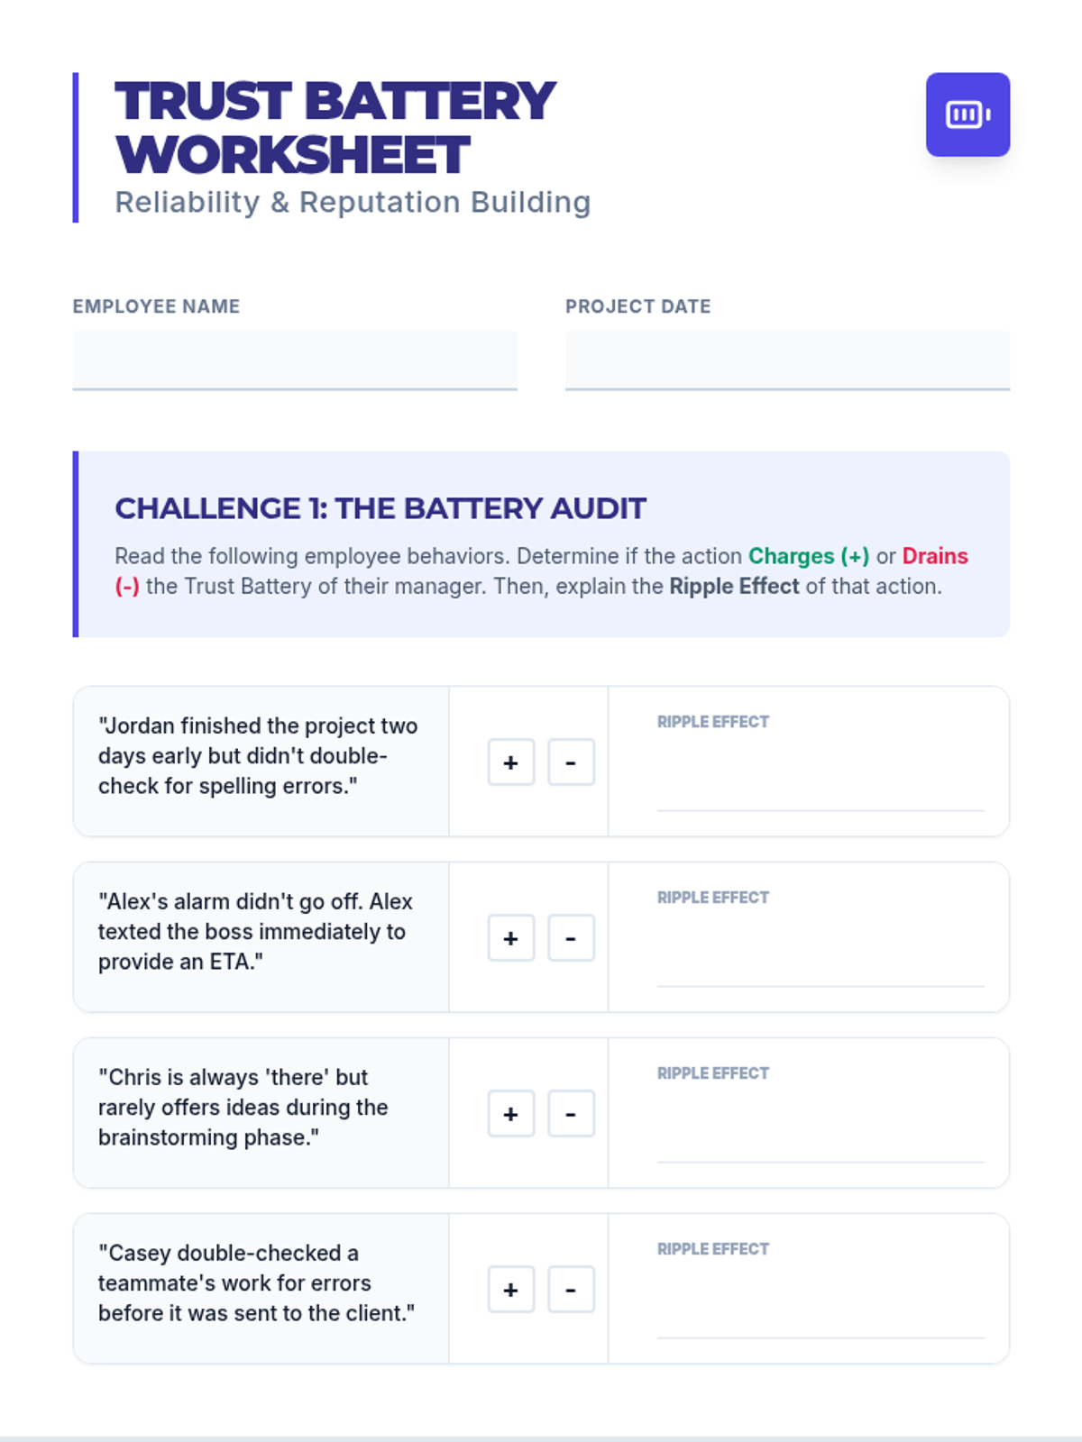
Task: Select minus for Alex's alarm scenario
Action: [571, 938]
